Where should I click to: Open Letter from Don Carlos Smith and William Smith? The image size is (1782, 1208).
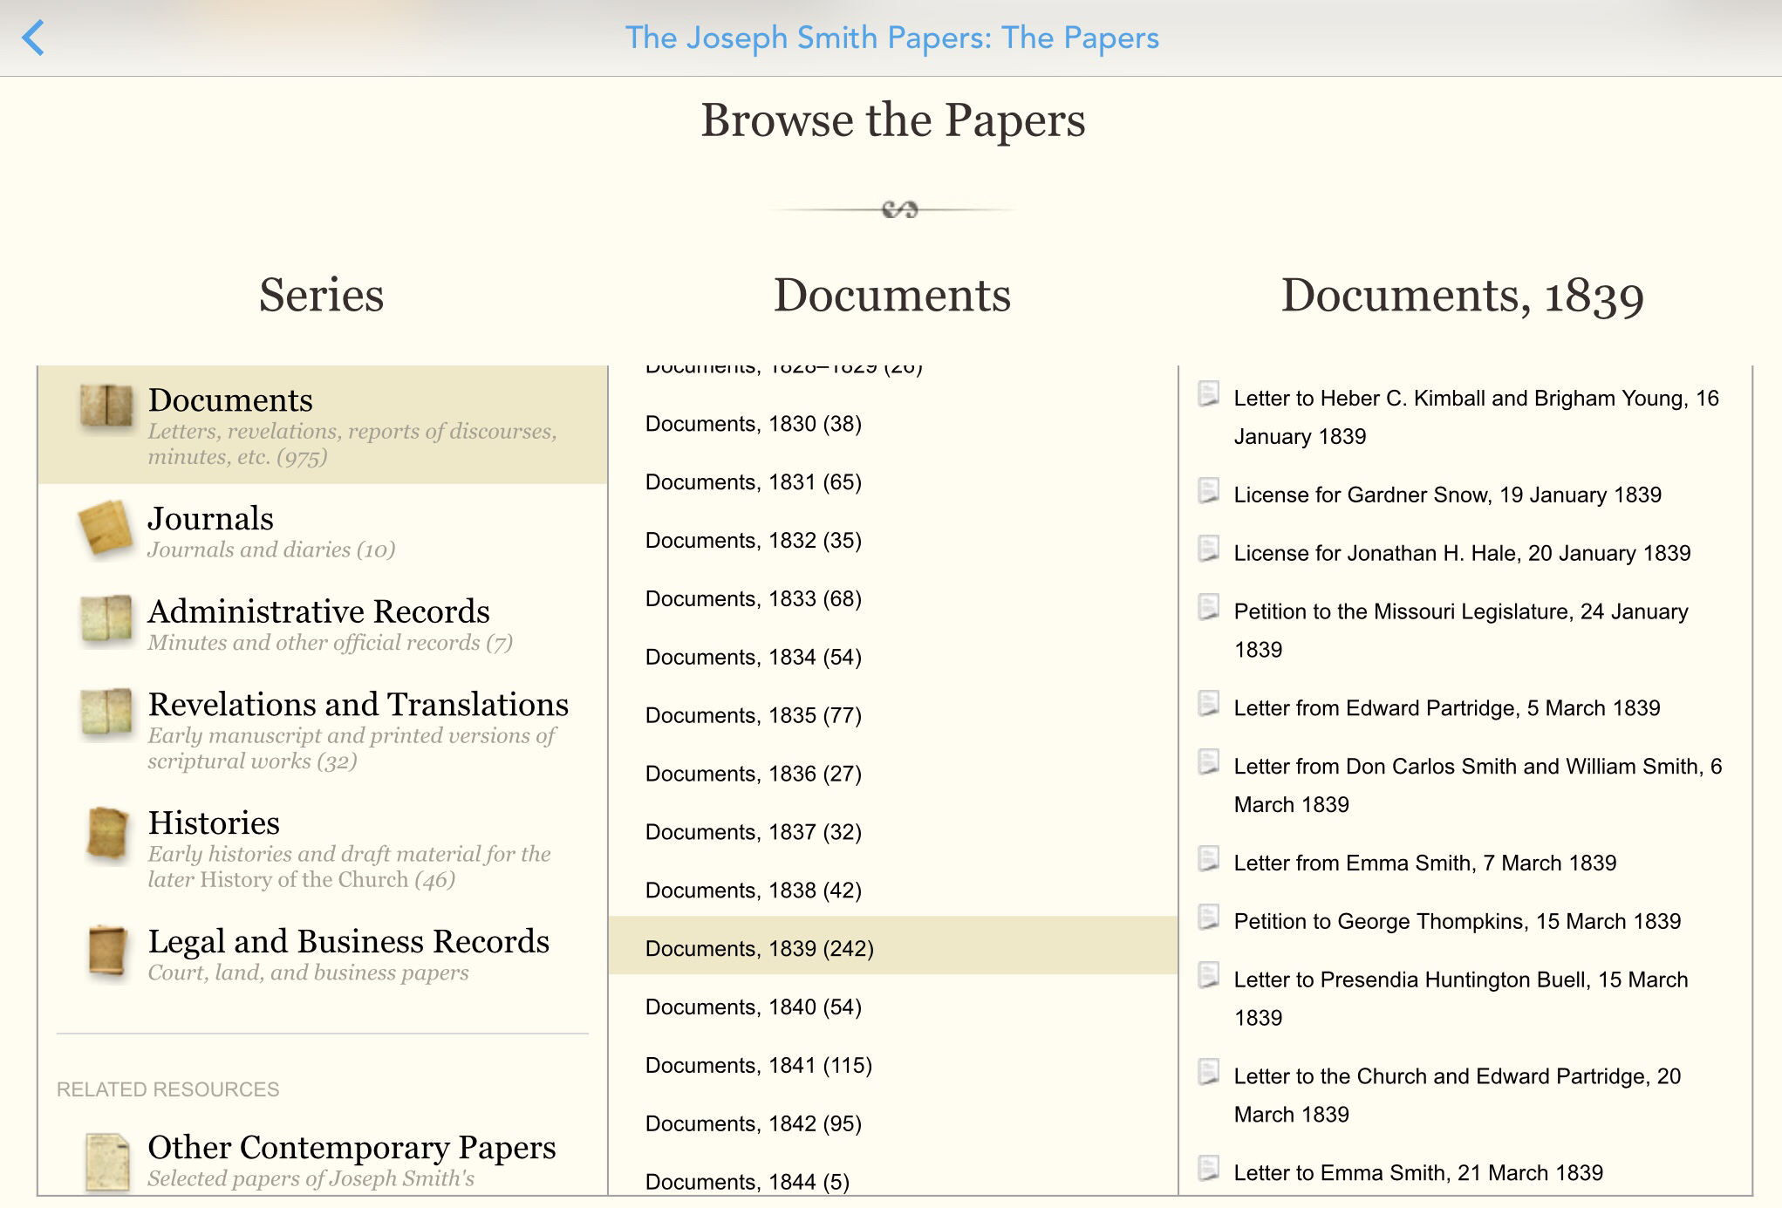tap(1478, 786)
